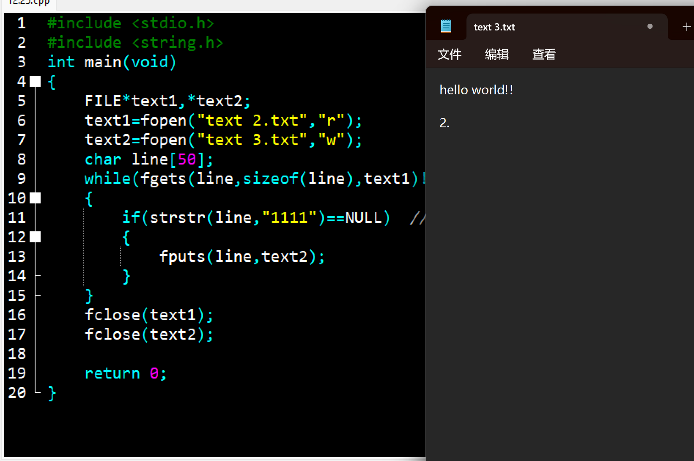
Task: Click line number 18 in the gutter
Action: point(17,354)
